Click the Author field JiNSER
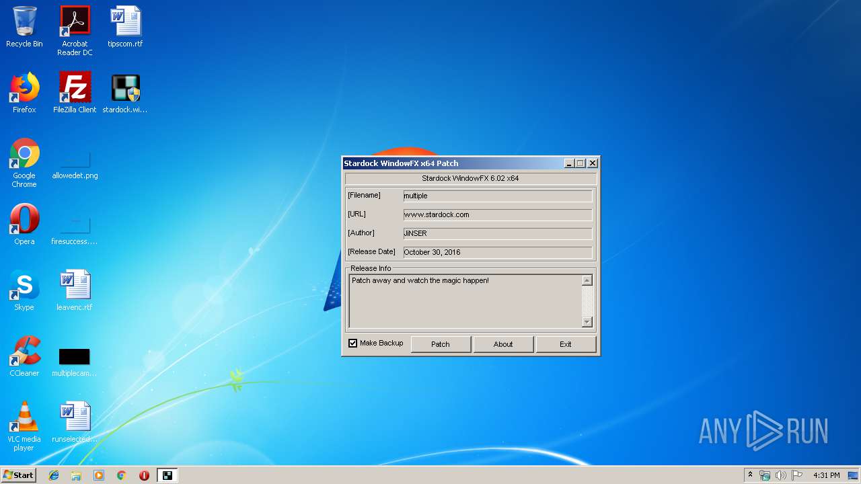The width and height of the screenshot is (861, 484). point(498,233)
